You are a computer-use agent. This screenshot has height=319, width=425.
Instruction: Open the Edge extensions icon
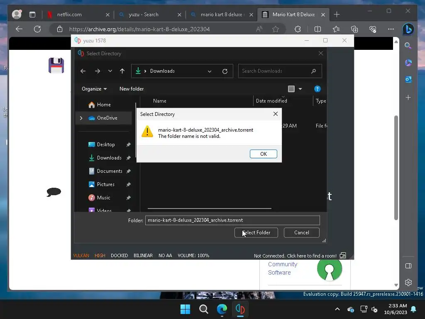(298, 29)
